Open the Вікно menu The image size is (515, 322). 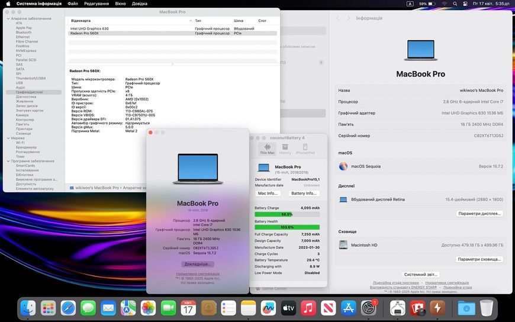[x=120, y=4]
